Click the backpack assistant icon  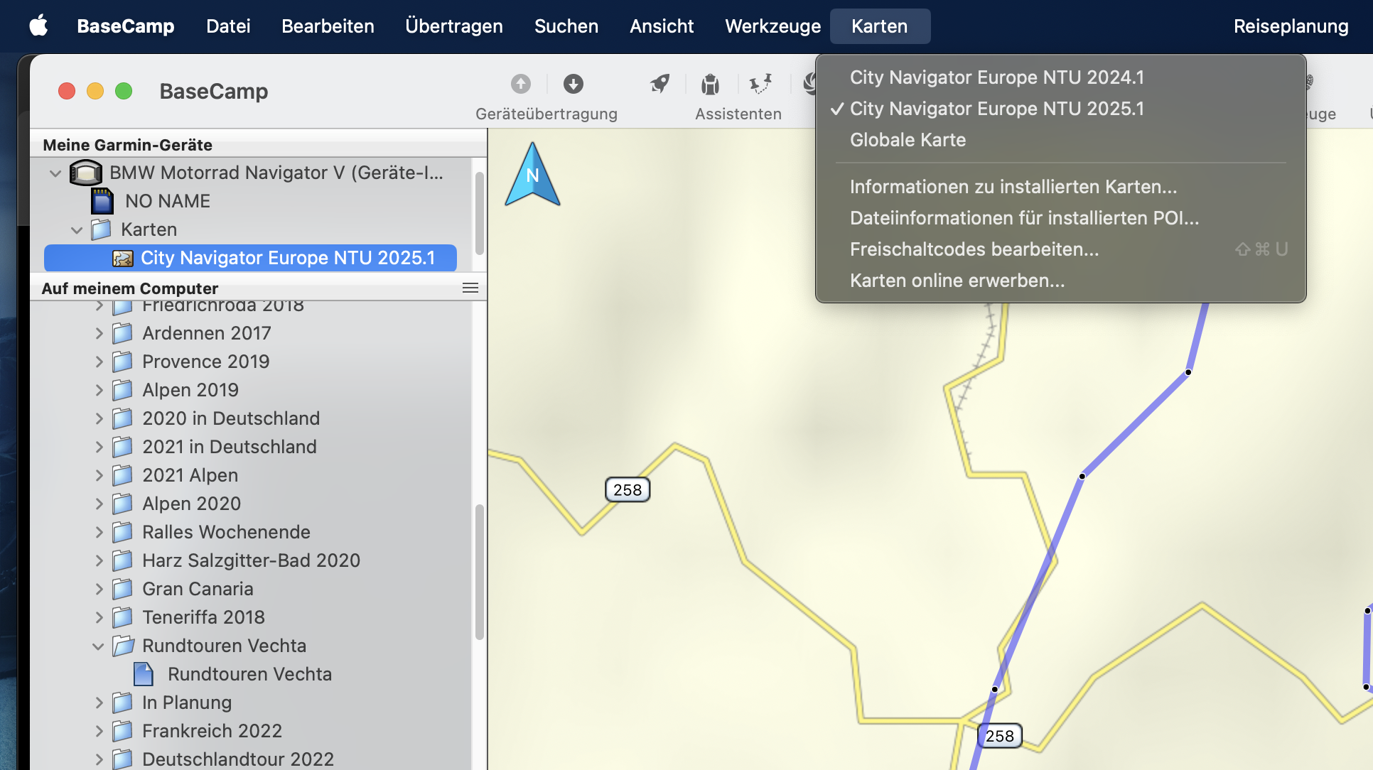(710, 85)
